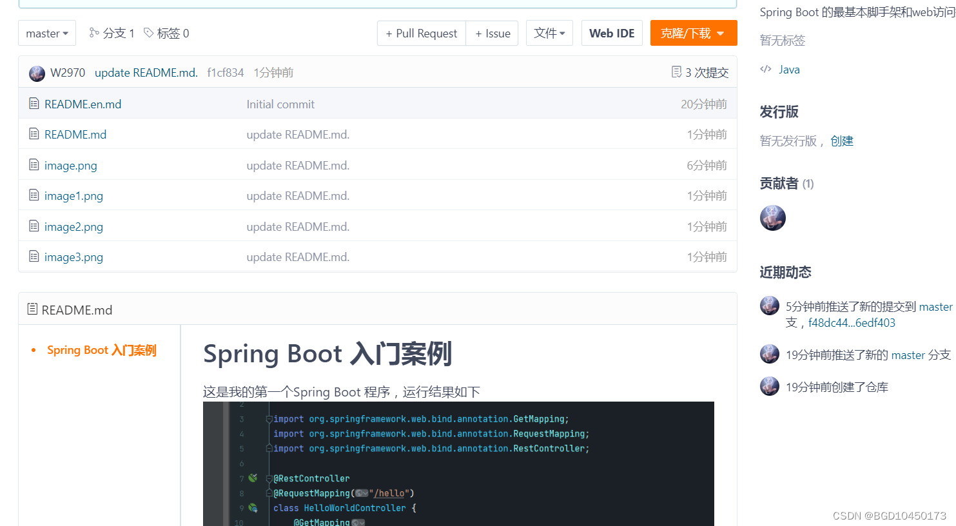Click the avatar beside 19分钟前创建了仓库

770,386
